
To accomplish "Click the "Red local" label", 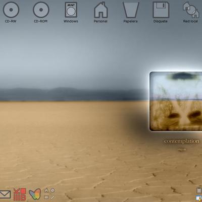I will click(x=190, y=21).
